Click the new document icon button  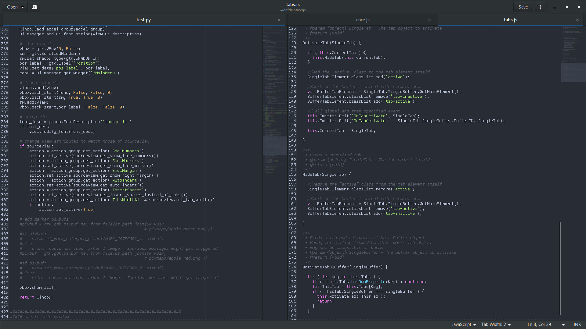pos(35,7)
